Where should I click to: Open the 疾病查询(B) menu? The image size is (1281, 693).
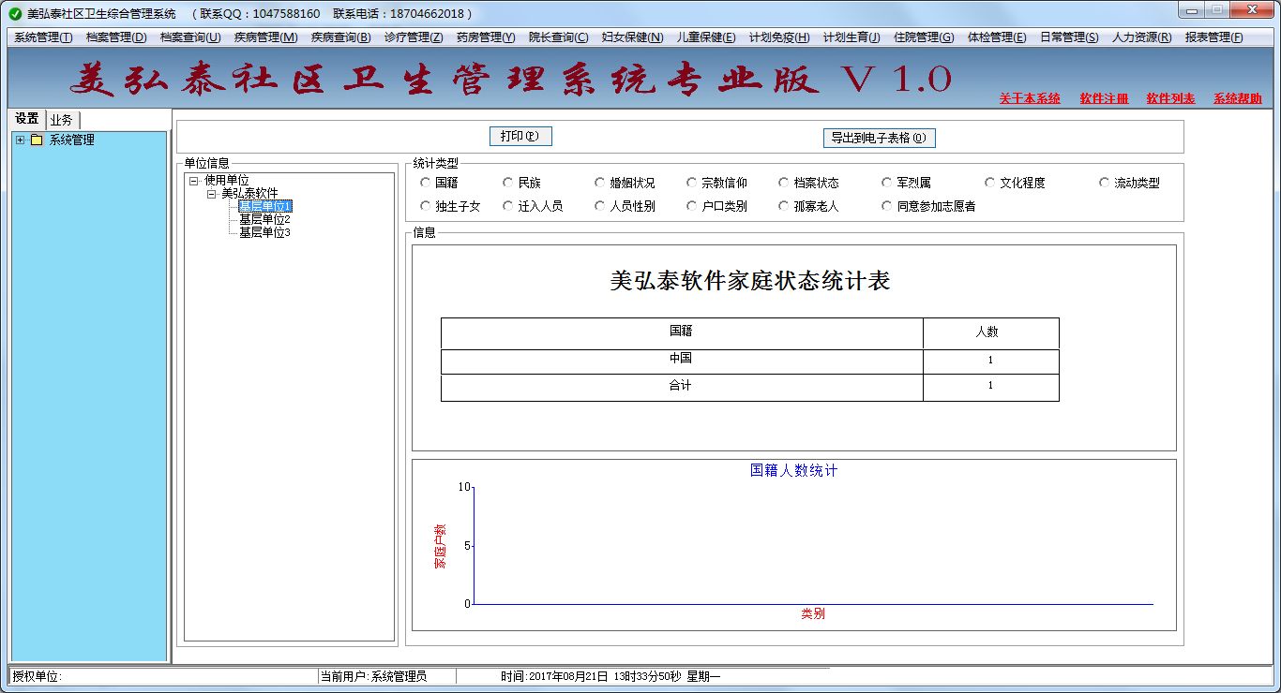tap(340, 37)
